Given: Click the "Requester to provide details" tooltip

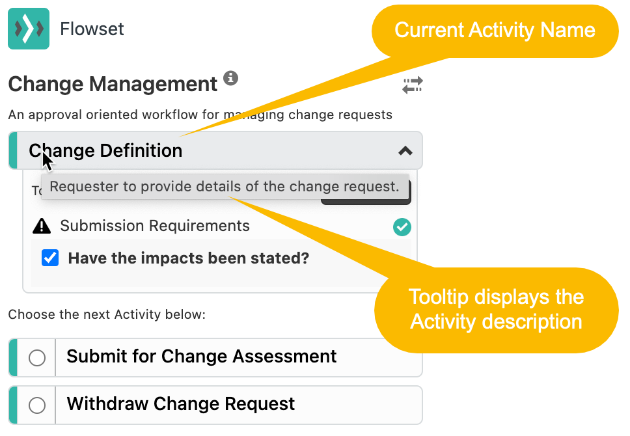Looking at the screenshot, I should 225,187.
